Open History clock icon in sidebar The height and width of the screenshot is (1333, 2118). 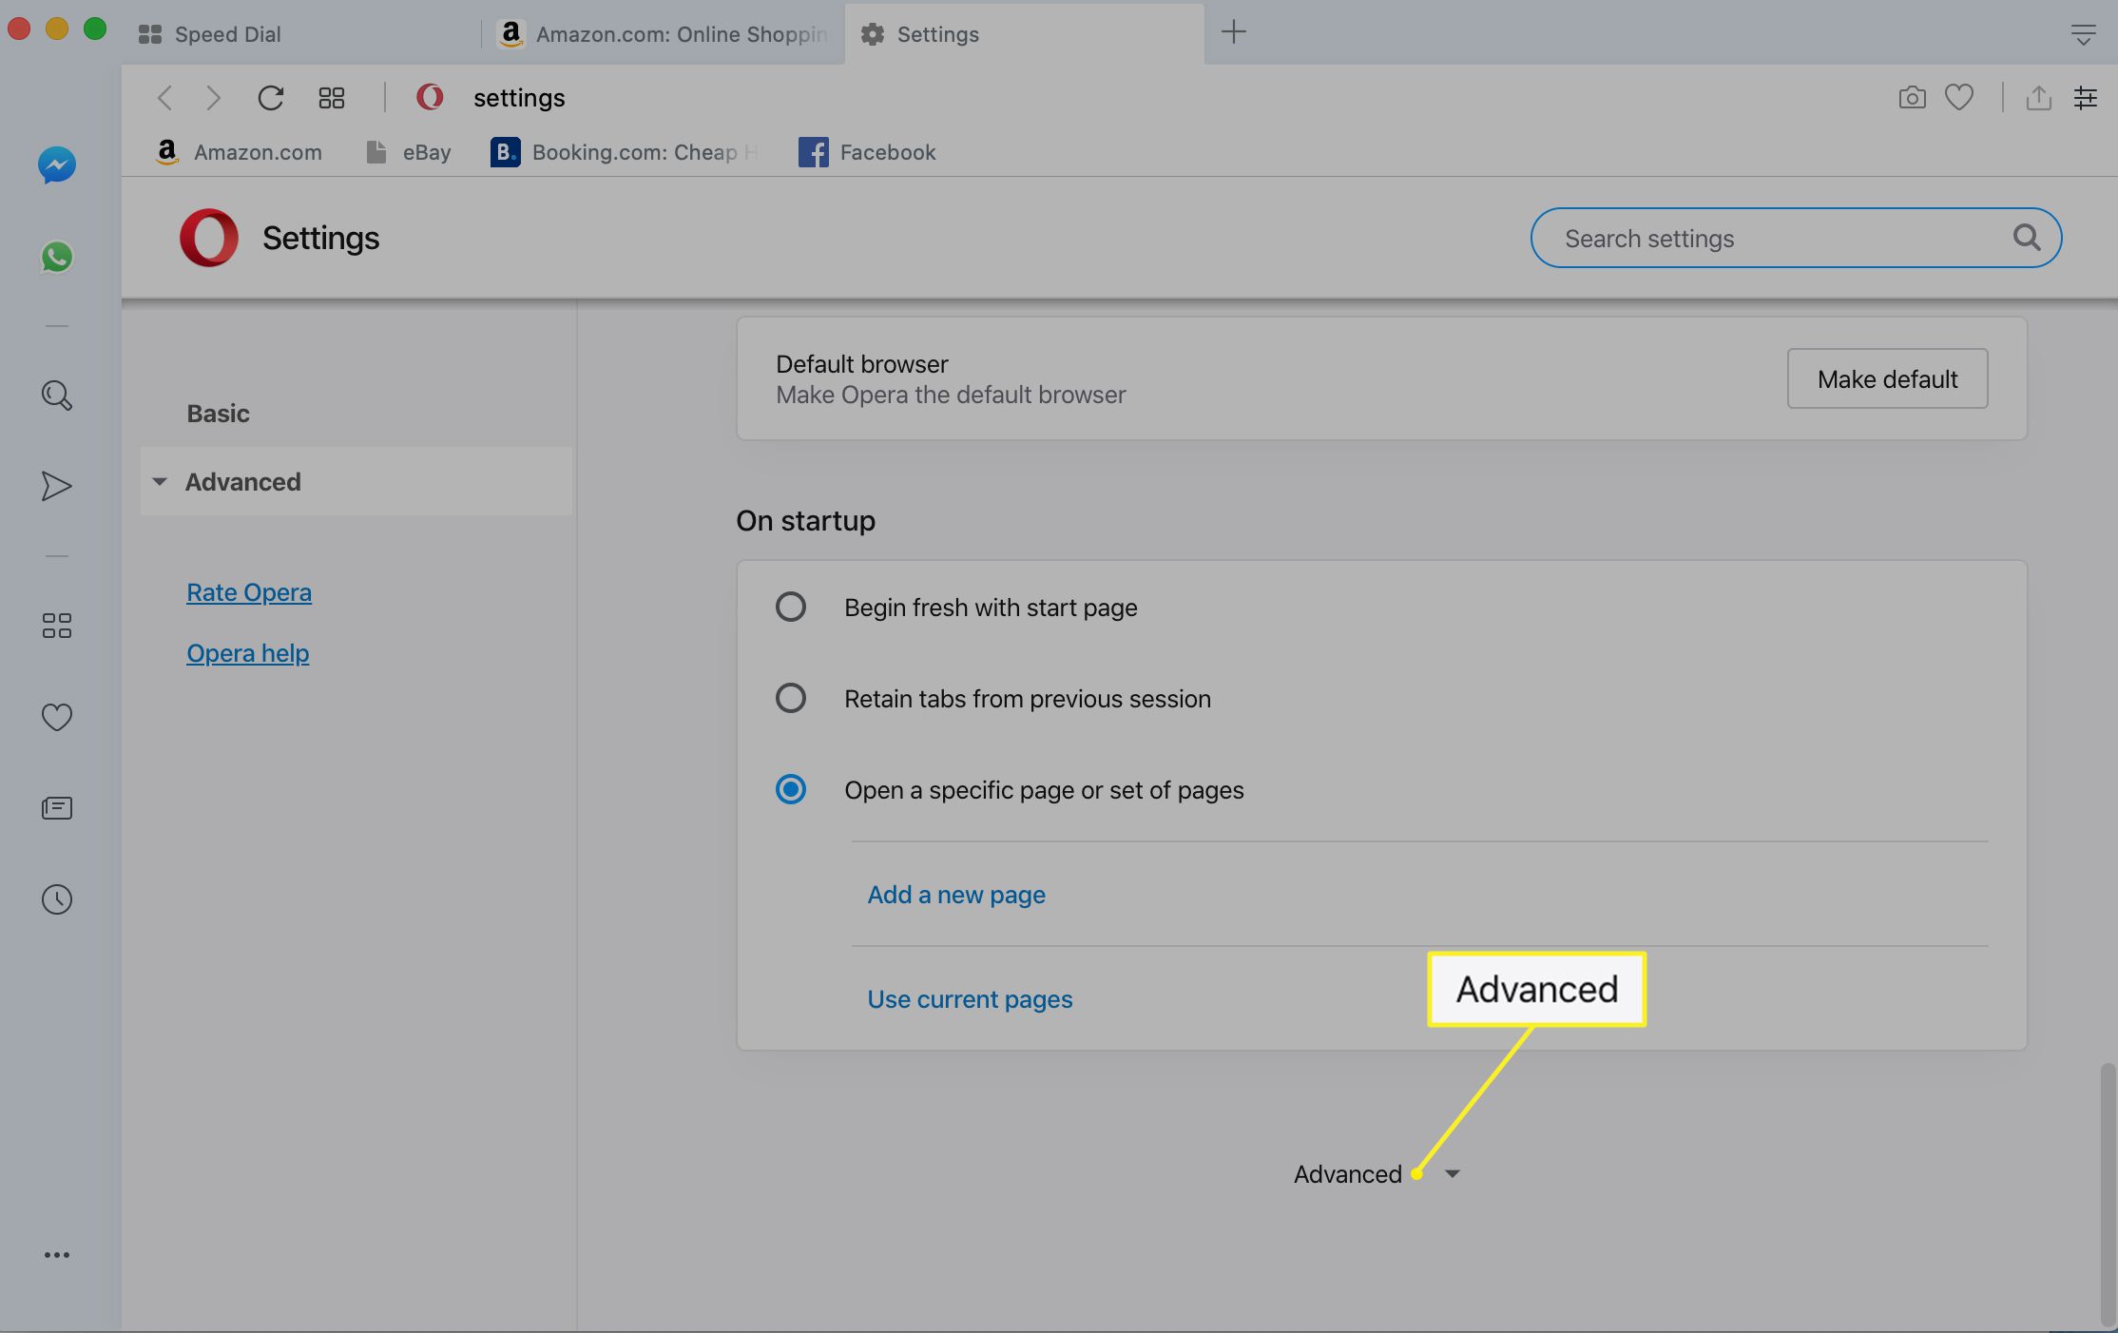[57, 899]
